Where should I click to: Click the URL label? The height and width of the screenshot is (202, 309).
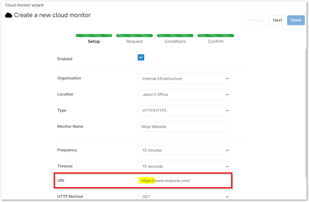[x=61, y=180]
